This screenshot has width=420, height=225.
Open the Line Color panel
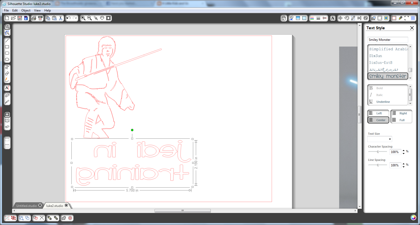click(x=312, y=18)
